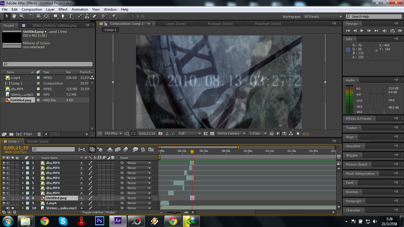
Task: Select the Hand tool
Action: tap(14, 16)
